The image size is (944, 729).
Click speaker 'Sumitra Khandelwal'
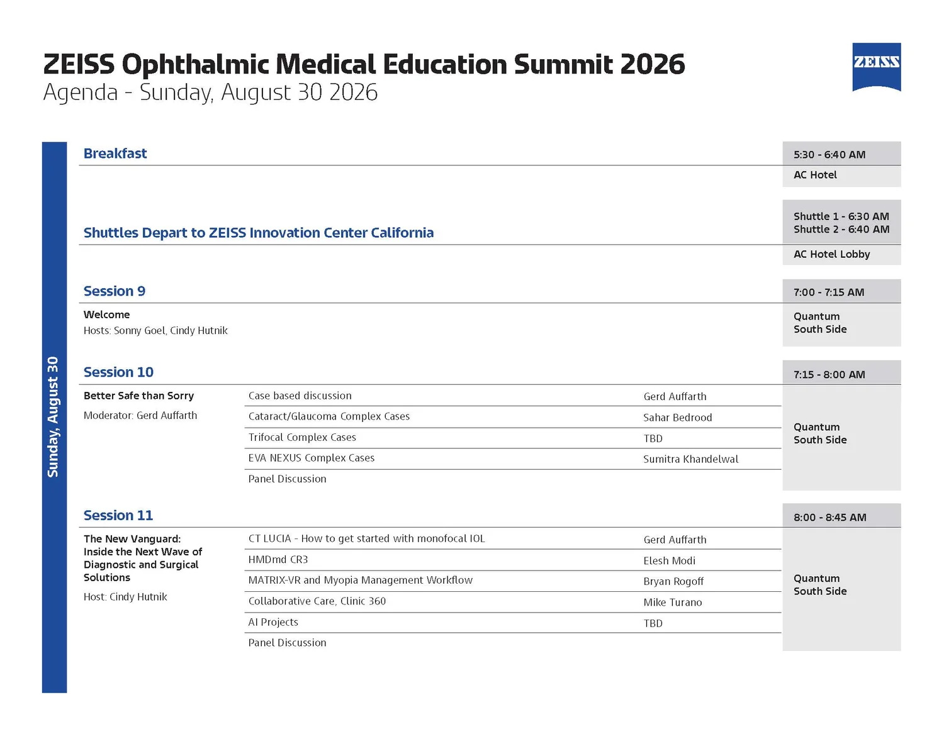click(691, 460)
